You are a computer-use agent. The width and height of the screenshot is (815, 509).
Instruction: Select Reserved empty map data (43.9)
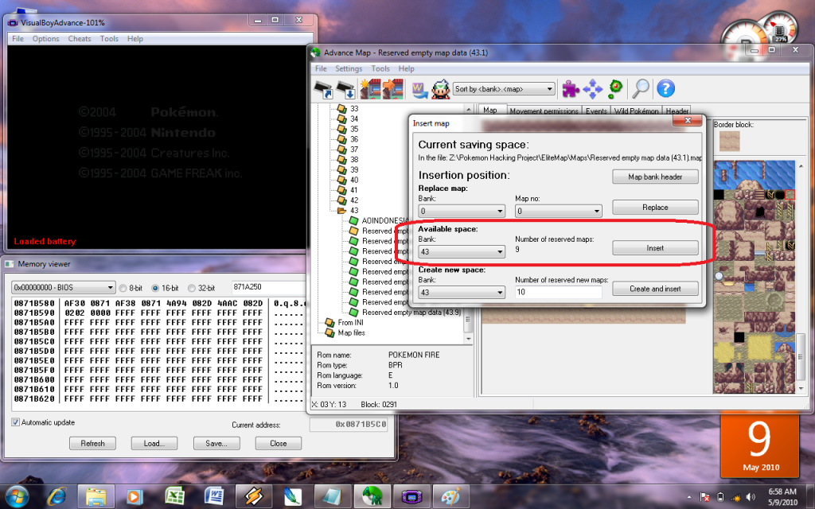click(411, 312)
